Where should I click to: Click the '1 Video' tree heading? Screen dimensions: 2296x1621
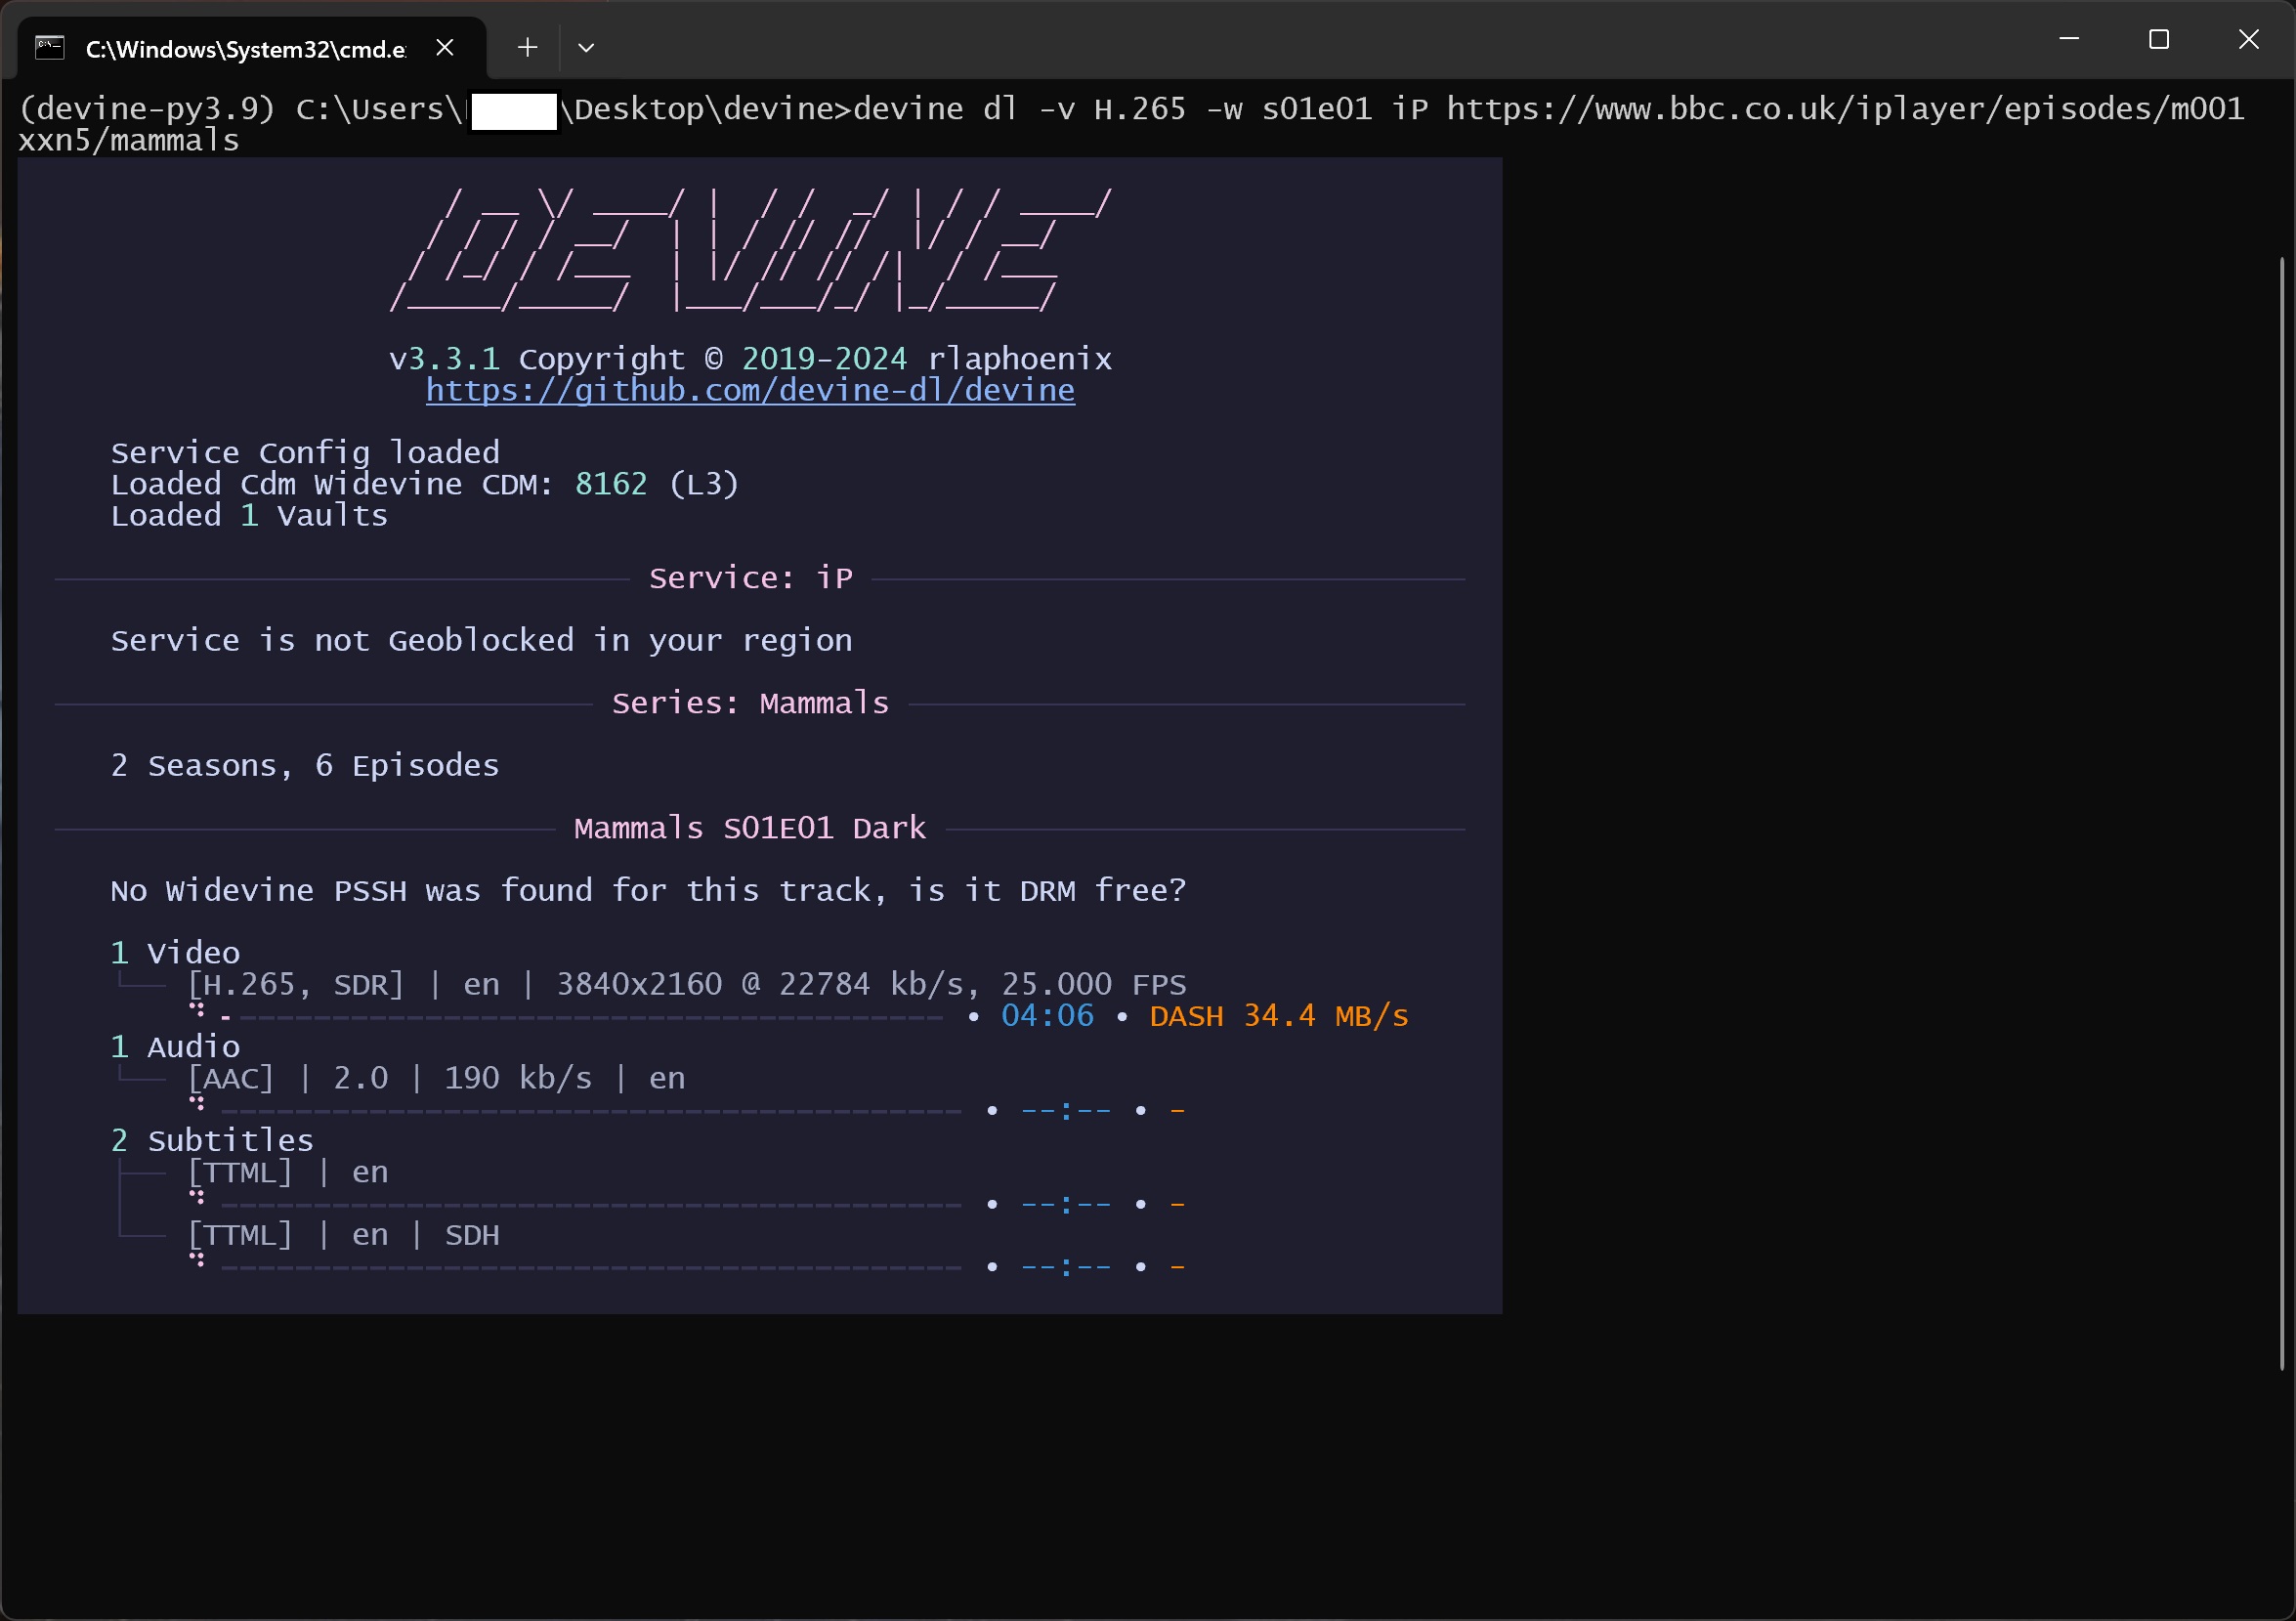(175, 953)
